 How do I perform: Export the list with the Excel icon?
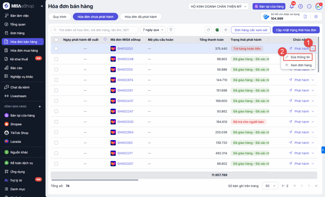217,30
